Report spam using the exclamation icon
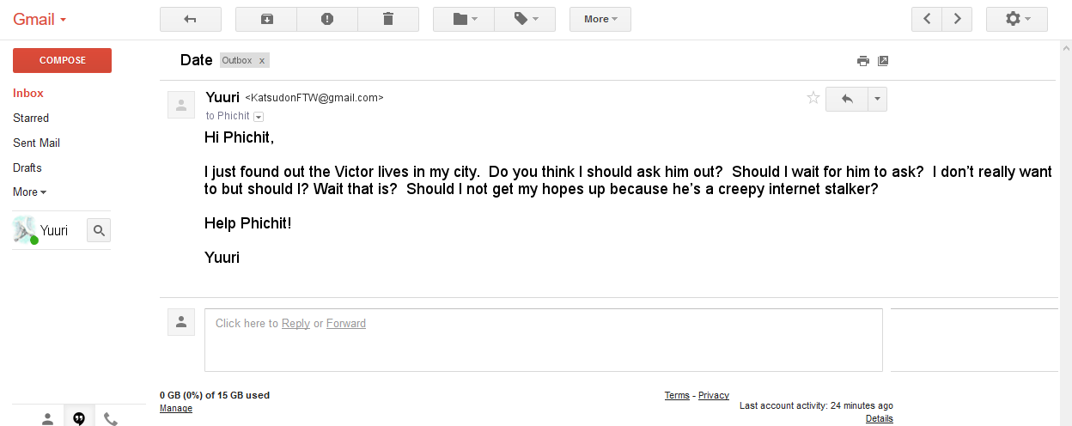Image resolution: width=1072 pixels, height=426 pixels. (327, 19)
